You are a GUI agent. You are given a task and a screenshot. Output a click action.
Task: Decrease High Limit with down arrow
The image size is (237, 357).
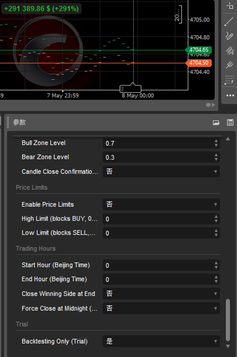[216, 221]
